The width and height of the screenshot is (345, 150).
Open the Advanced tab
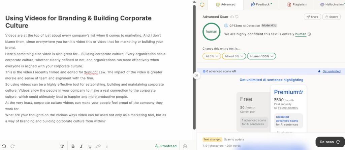225,4
